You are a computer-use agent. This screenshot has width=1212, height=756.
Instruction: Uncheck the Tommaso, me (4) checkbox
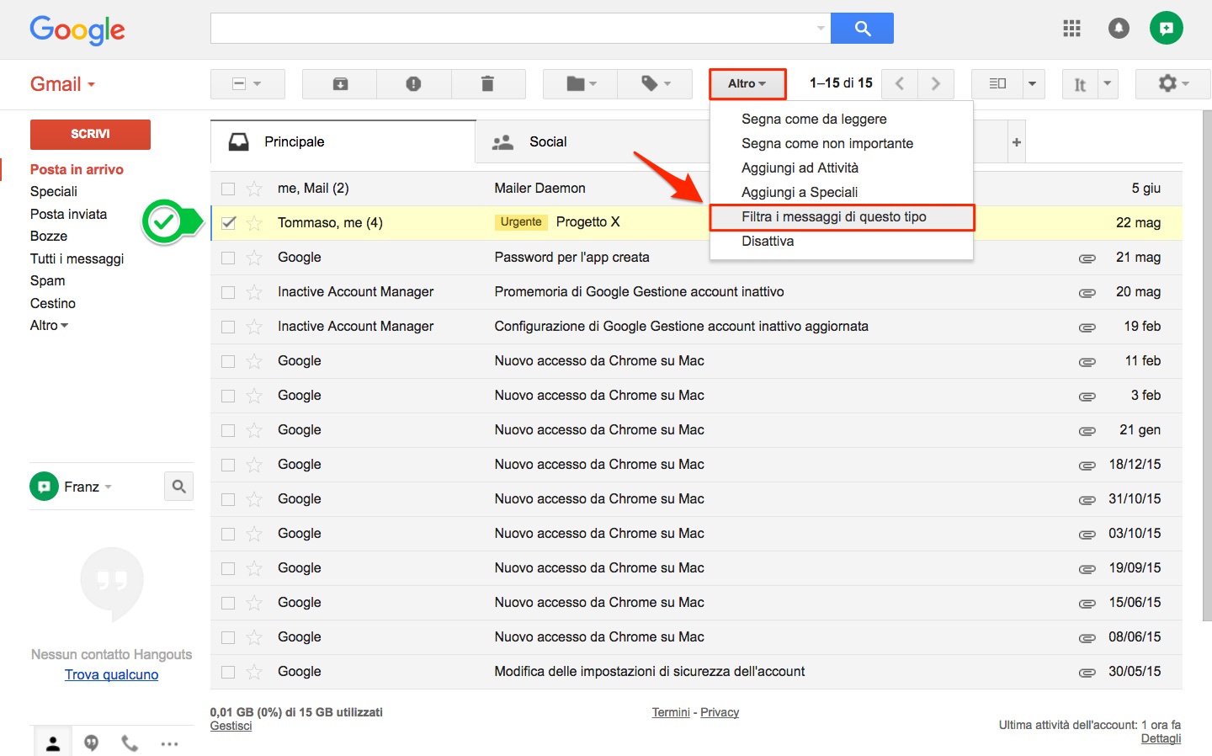click(228, 223)
